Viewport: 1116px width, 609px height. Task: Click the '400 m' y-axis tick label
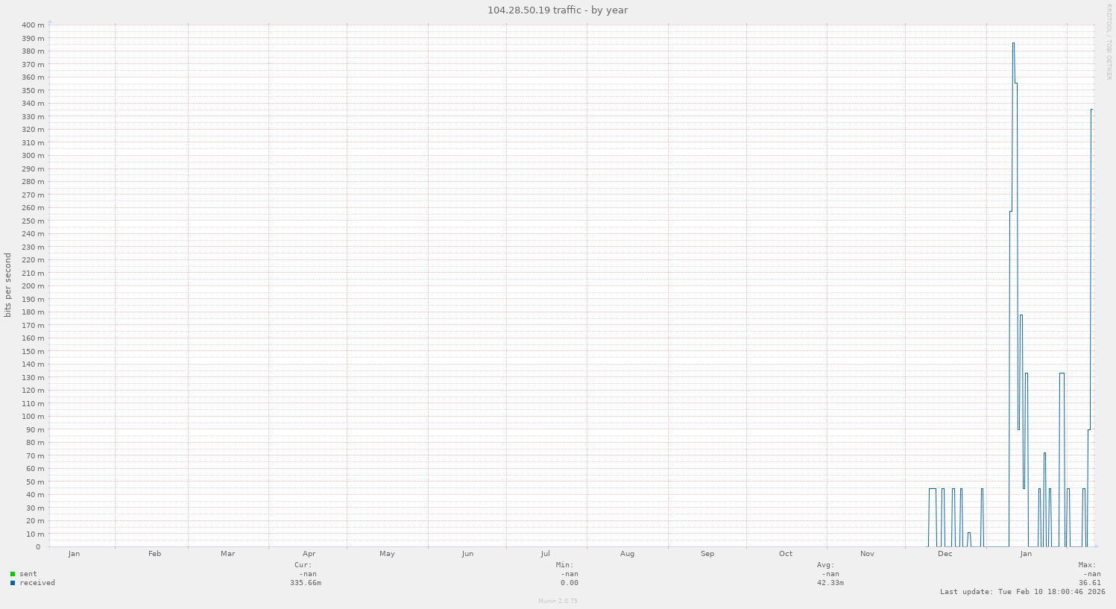pyautogui.click(x=33, y=25)
